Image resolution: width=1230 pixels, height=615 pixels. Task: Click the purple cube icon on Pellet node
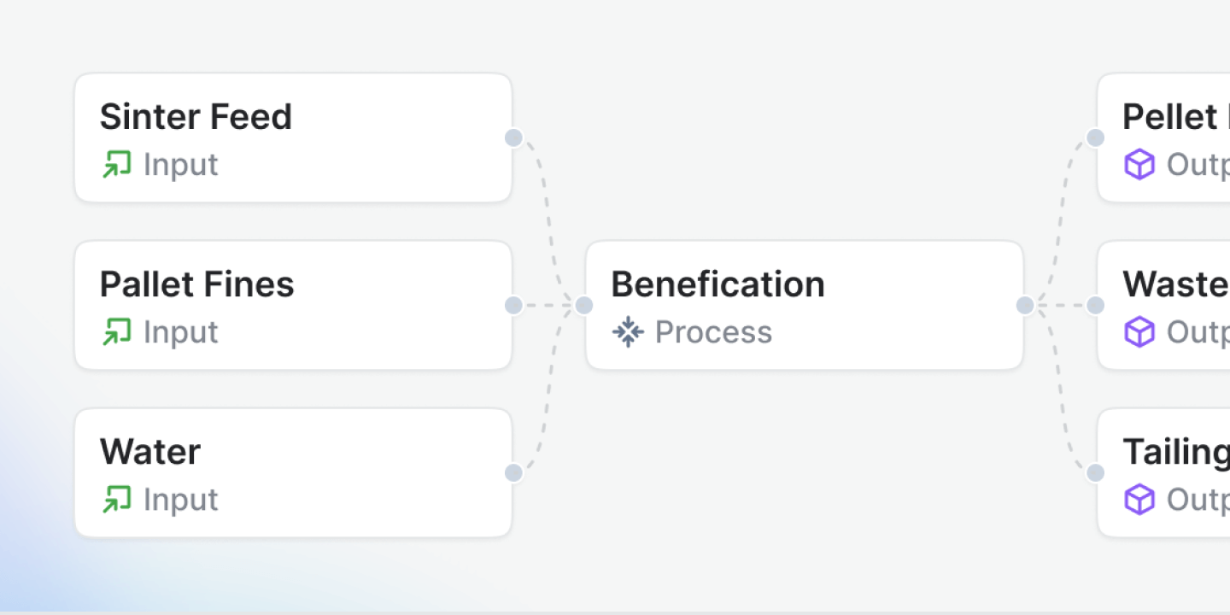[1139, 164]
